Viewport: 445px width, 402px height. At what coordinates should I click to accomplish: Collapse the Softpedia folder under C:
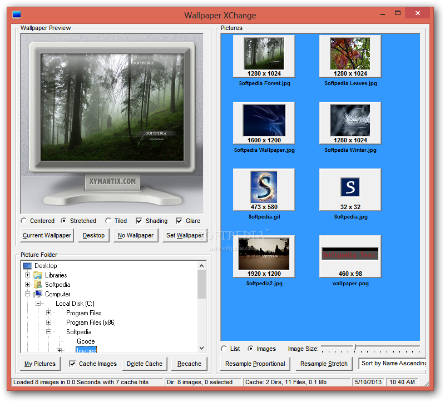[x=49, y=331]
